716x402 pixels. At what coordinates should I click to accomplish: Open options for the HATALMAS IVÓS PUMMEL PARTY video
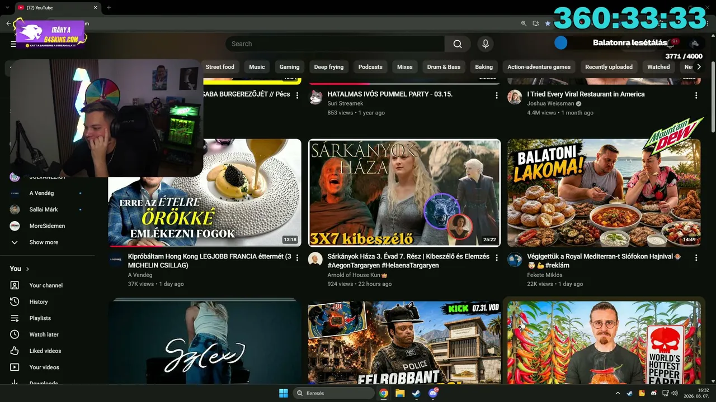(496, 95)
